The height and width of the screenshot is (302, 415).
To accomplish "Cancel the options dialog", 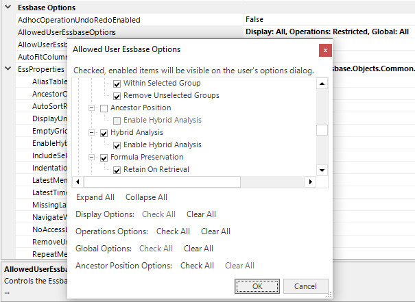I will point(305,286).
